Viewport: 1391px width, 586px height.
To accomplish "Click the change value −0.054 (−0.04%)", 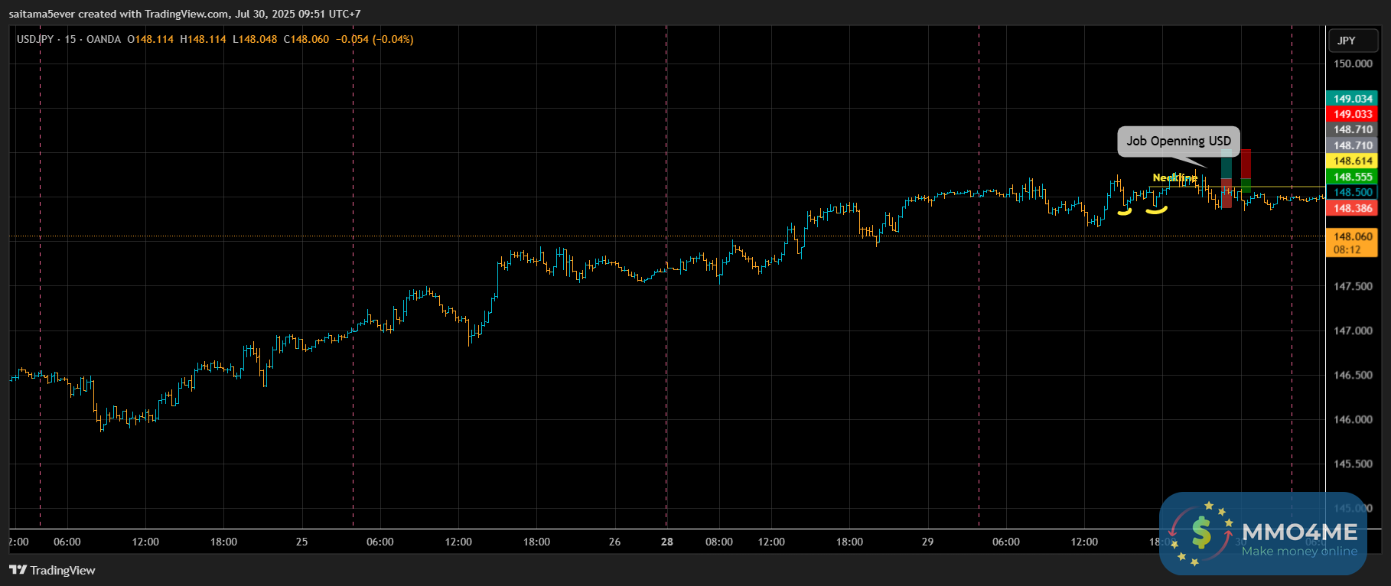I will tap(374, 39).
